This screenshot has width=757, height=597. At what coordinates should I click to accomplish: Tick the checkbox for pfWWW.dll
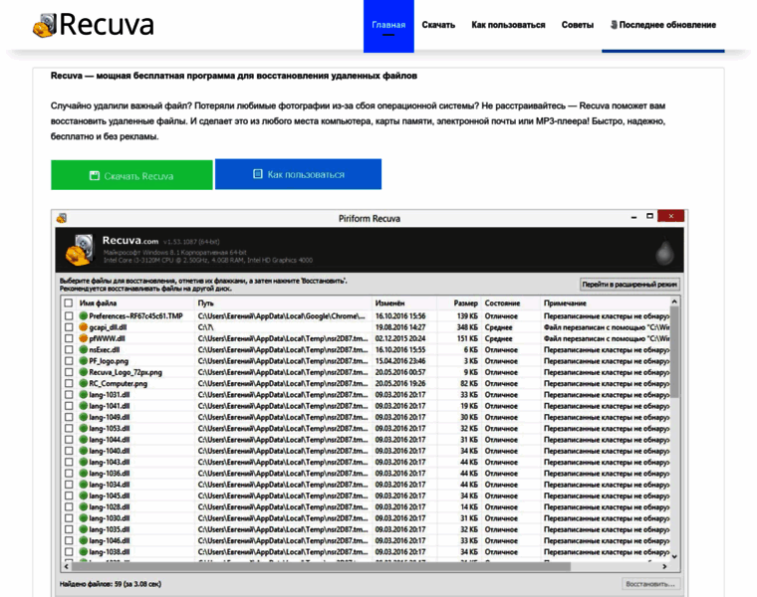(69, 338)
